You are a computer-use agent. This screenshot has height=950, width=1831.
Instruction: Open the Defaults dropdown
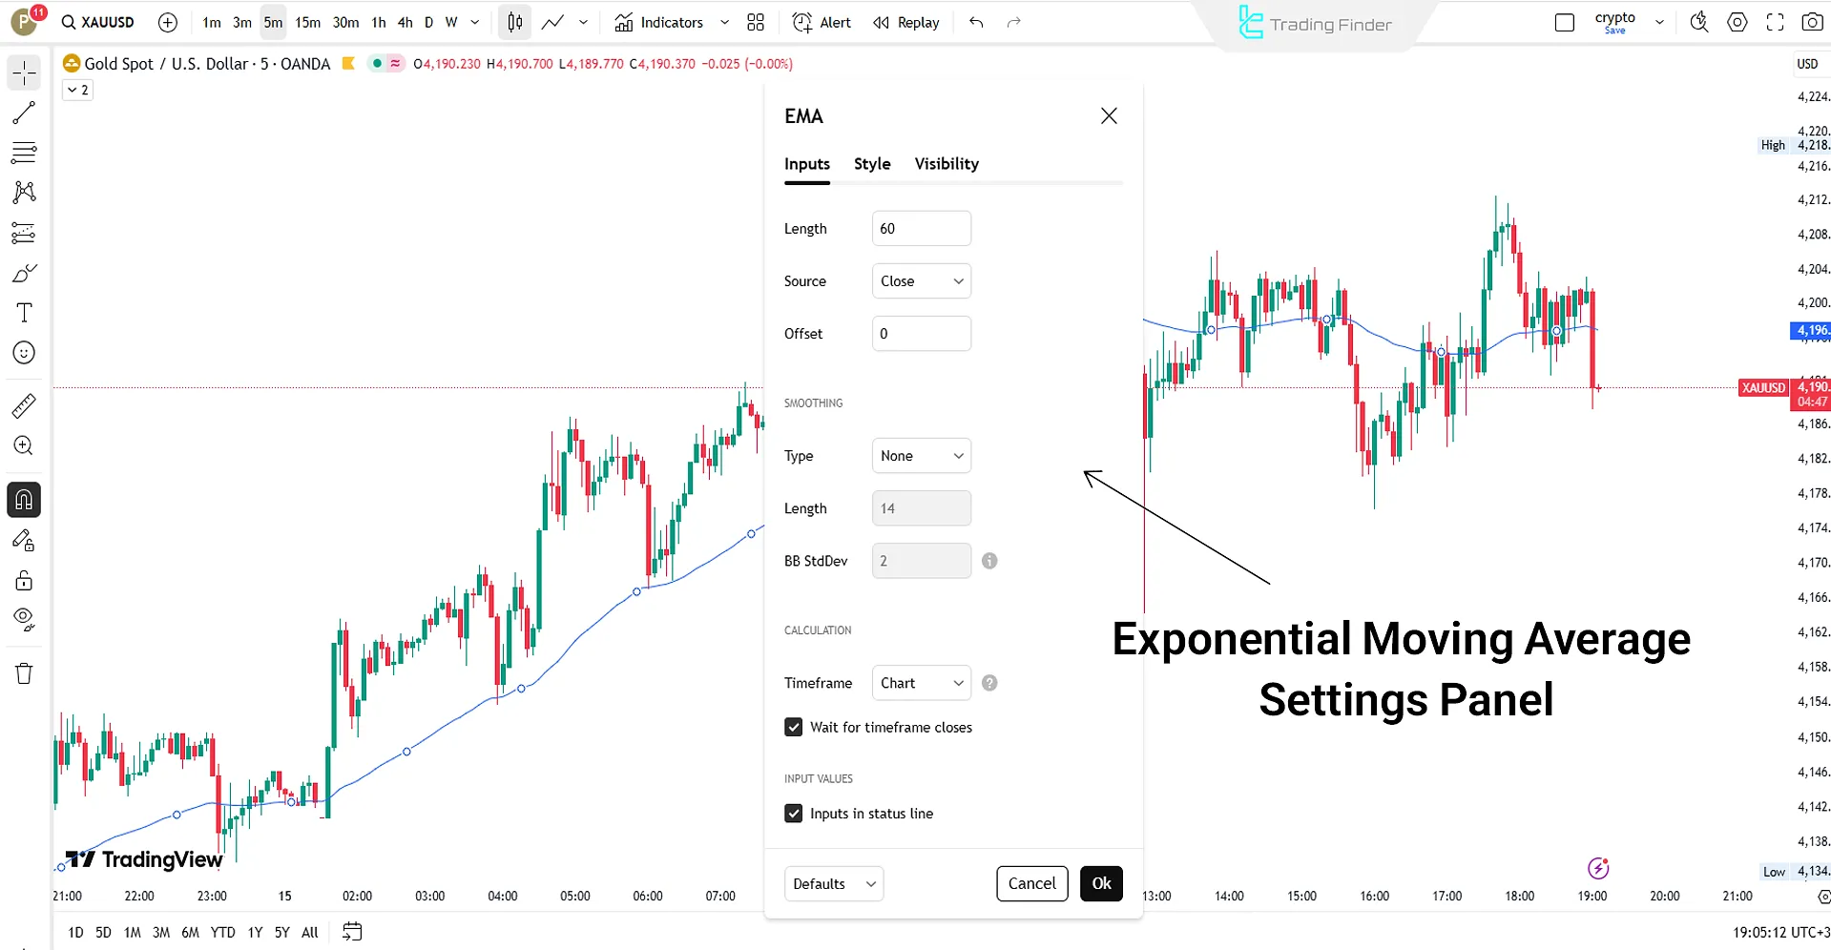pyautogui.click(x=832, y=883)
